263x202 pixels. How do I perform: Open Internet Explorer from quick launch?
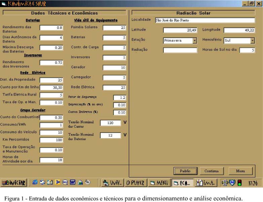pos(35,183)
